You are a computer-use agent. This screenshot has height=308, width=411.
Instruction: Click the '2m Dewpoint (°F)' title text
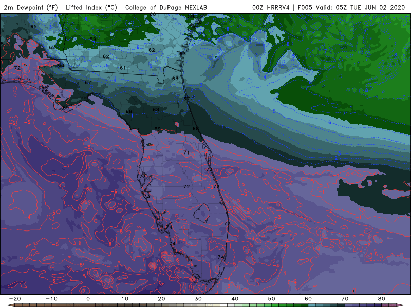point(31,7)
